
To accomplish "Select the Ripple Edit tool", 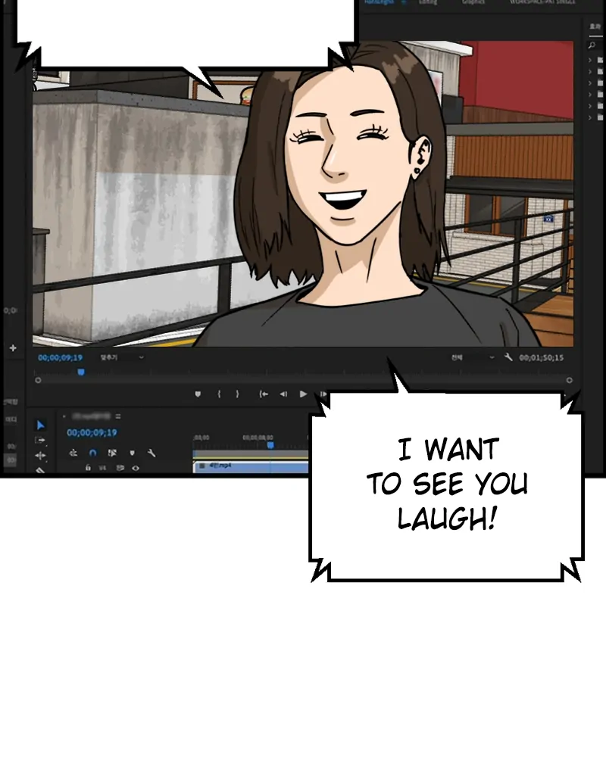I will point(41,455).
